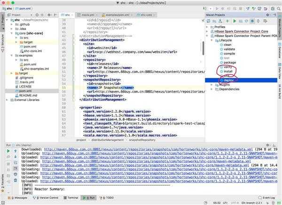
Task: Open Event Log in status bar
Action: click(266, 198)
